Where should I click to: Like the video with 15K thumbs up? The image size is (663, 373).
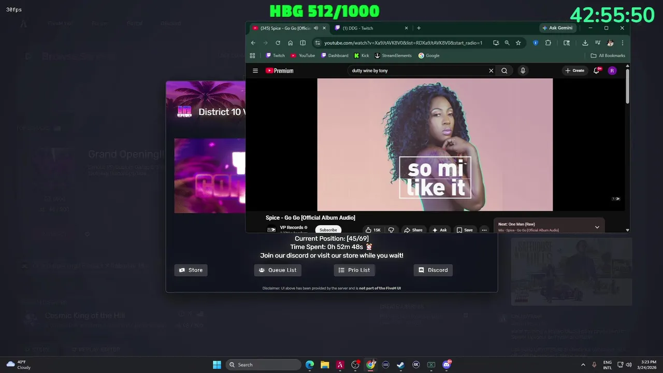click(372, 230)
